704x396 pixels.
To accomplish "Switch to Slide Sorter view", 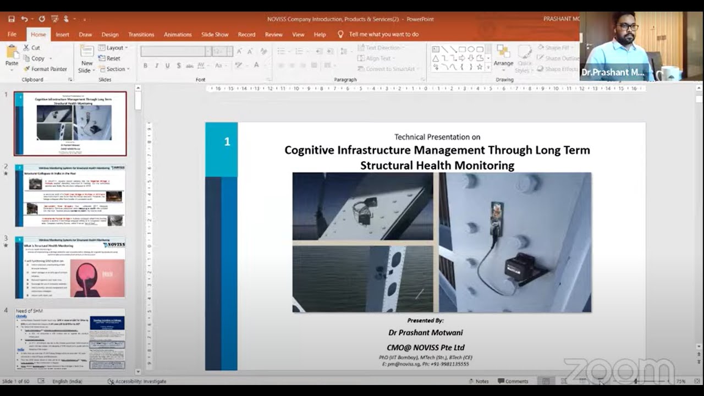I will (x=564, y=381).
